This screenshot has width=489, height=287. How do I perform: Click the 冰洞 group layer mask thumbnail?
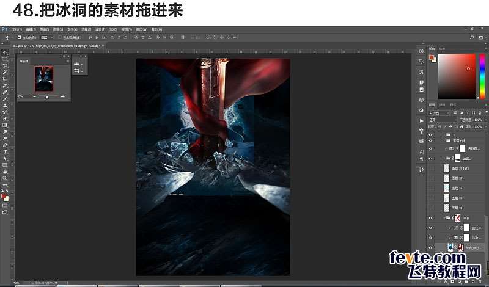coord(457,218)
